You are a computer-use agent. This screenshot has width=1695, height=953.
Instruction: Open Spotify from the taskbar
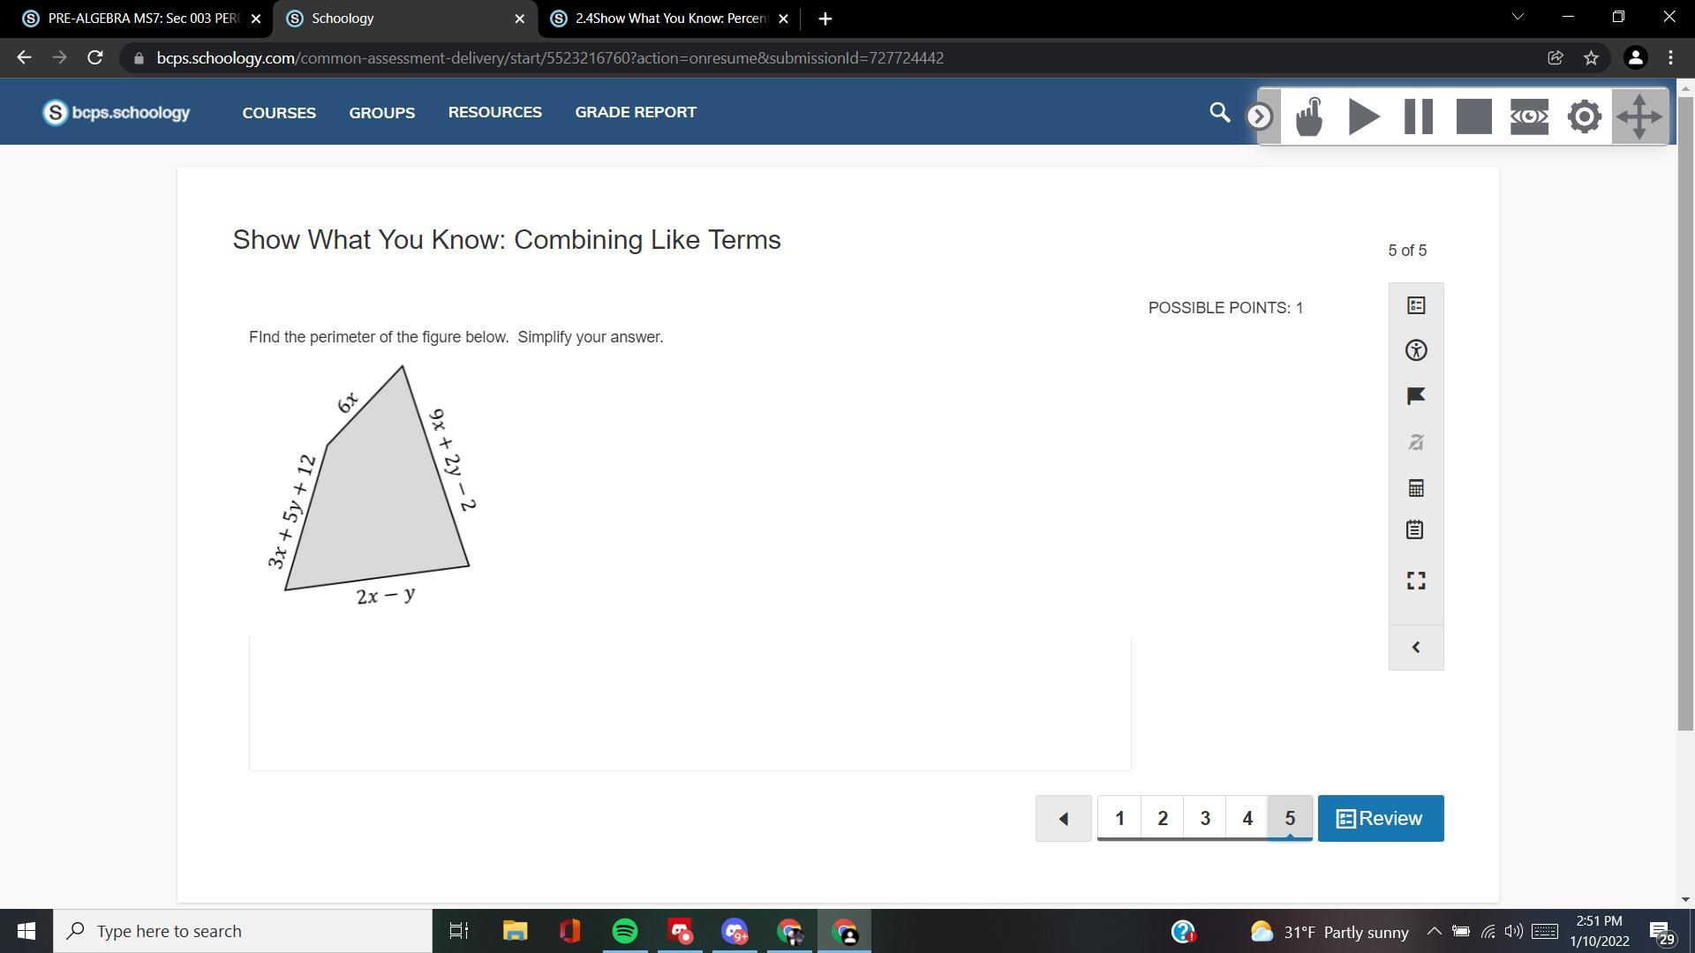pos(625,931)
